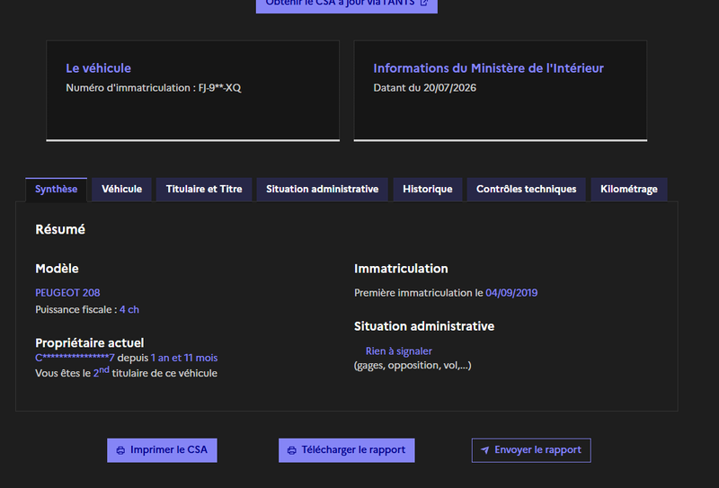Click the 2nd titulaire de ce véhicule line
The height and width of the screenshot is (488, 719).
point(126,372)
